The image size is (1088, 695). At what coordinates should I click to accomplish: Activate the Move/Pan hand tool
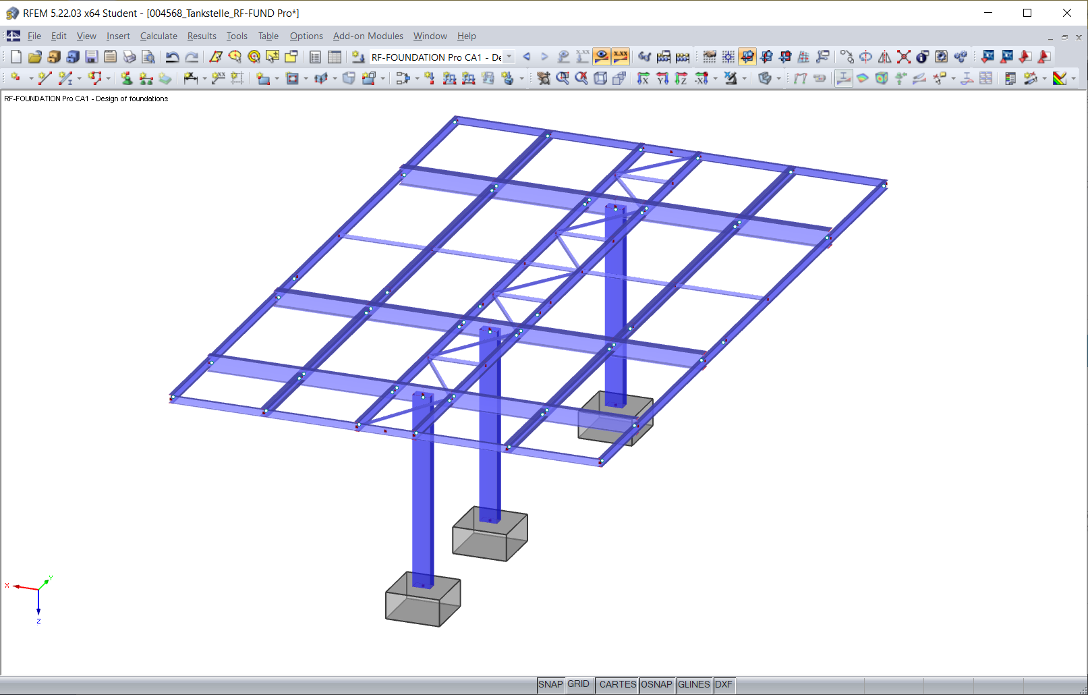pyautogui.click(x=542, y=79)
